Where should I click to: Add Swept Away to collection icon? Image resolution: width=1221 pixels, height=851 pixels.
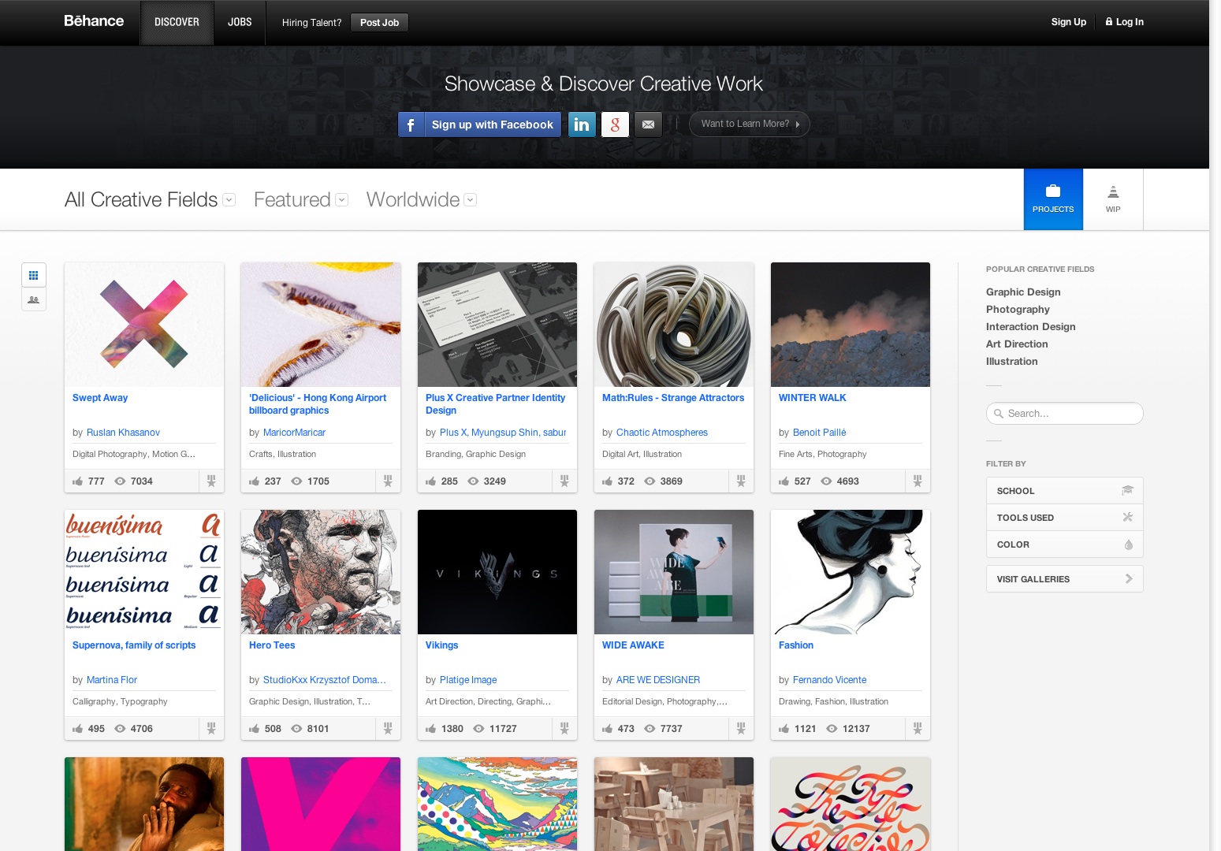point(211,481)
